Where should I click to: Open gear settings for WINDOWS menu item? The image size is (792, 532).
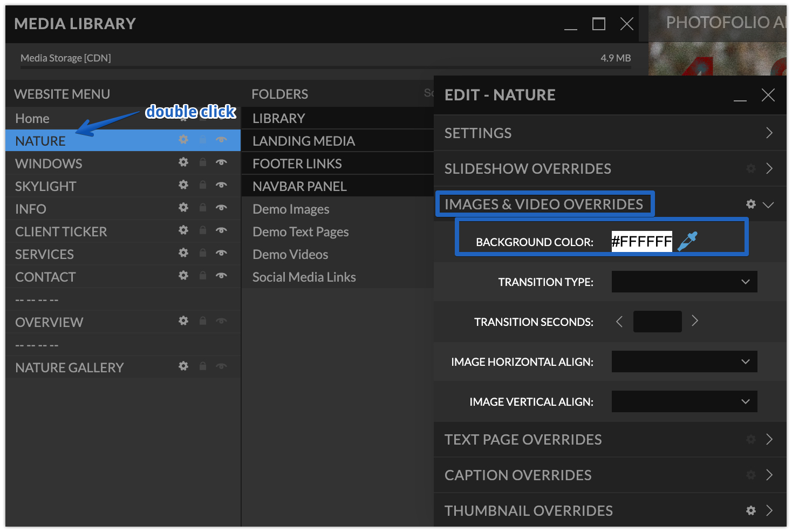tap(183, 162)
